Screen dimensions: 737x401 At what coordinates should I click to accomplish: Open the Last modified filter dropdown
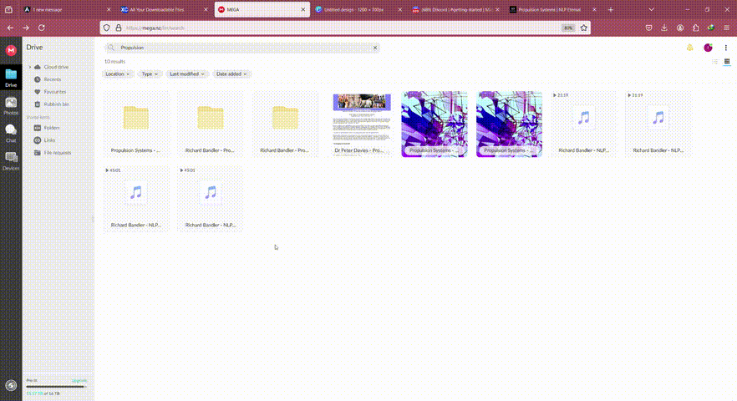[187, 74]
